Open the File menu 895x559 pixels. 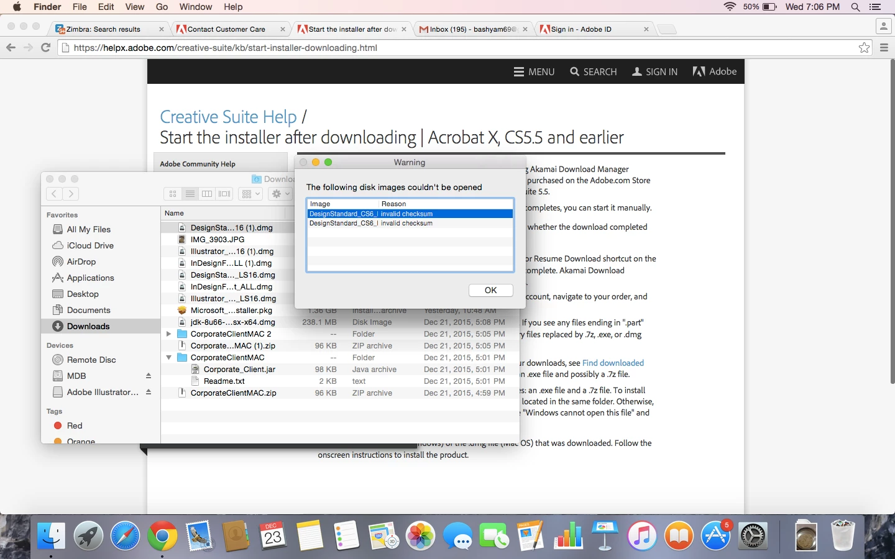[80, 7]
